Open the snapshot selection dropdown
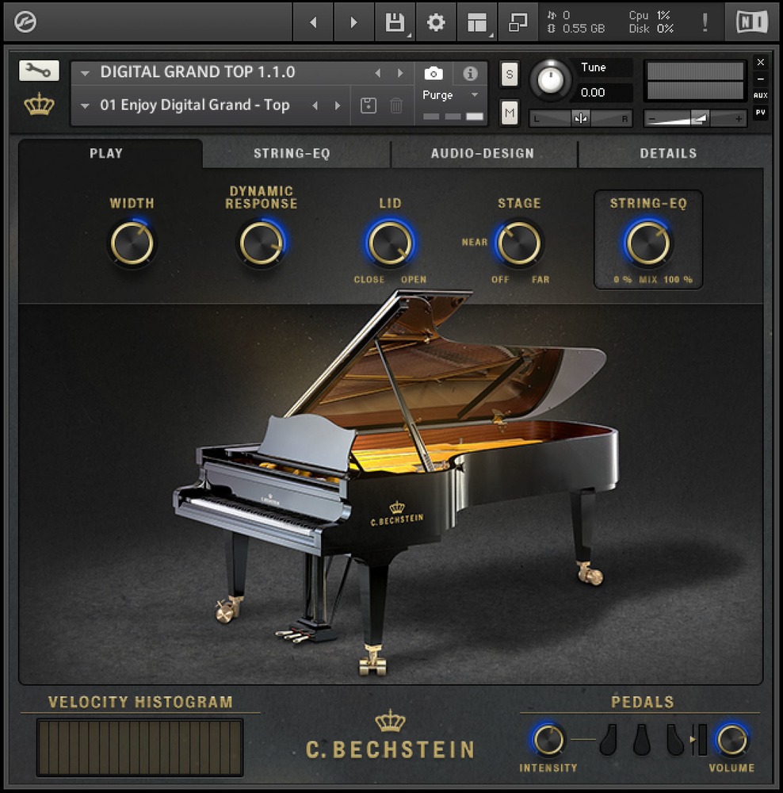The image size is (783, 793). point(85,105)
